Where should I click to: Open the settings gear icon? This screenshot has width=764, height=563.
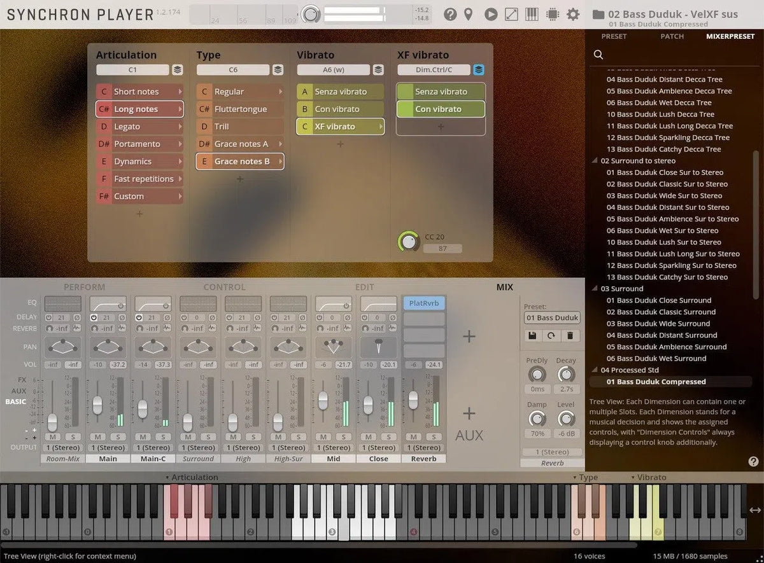tap(573, 14)
